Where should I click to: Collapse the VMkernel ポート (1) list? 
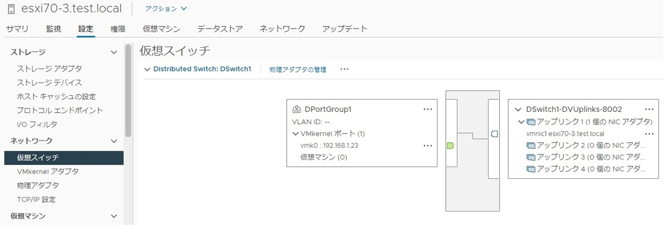[x=295, y=134]
